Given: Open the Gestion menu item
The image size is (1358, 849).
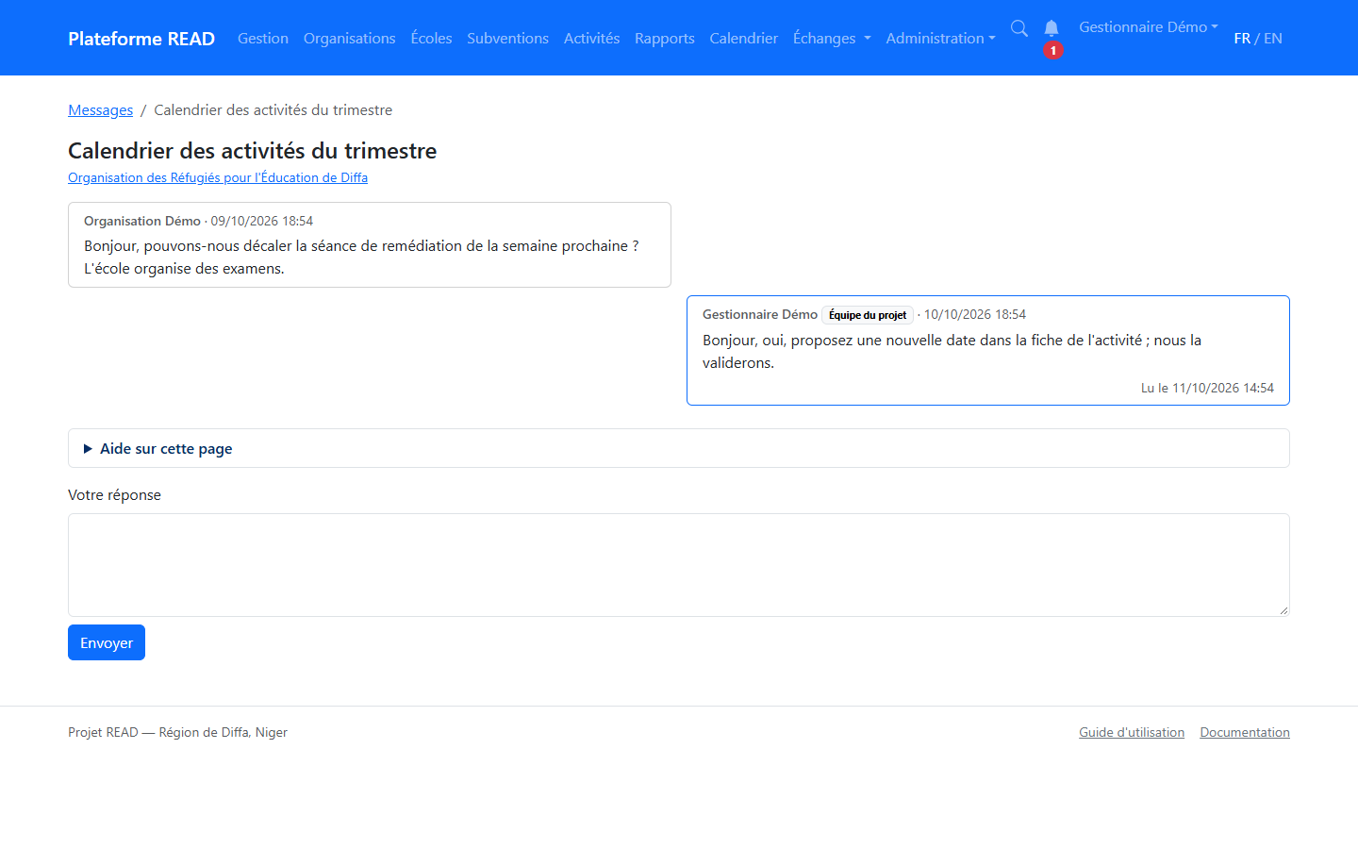Looking at the screenshot, I should pos(263,39).
